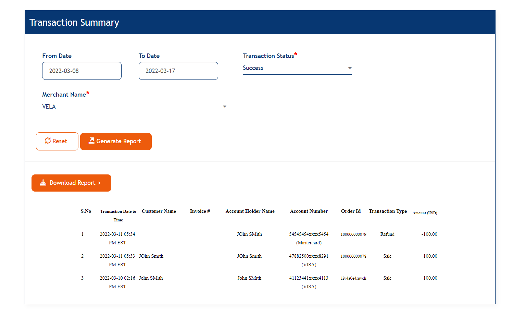
Task: Click the Reset button
Action: [x=57, y=141]
